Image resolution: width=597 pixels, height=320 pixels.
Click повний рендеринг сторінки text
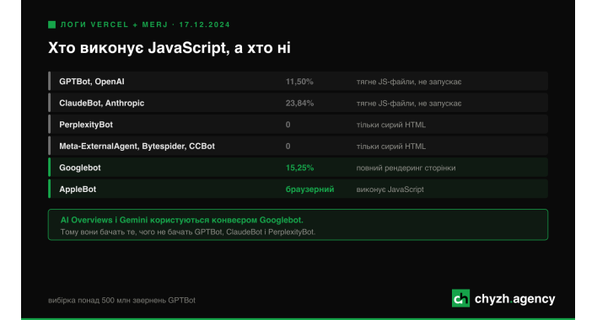406,168
